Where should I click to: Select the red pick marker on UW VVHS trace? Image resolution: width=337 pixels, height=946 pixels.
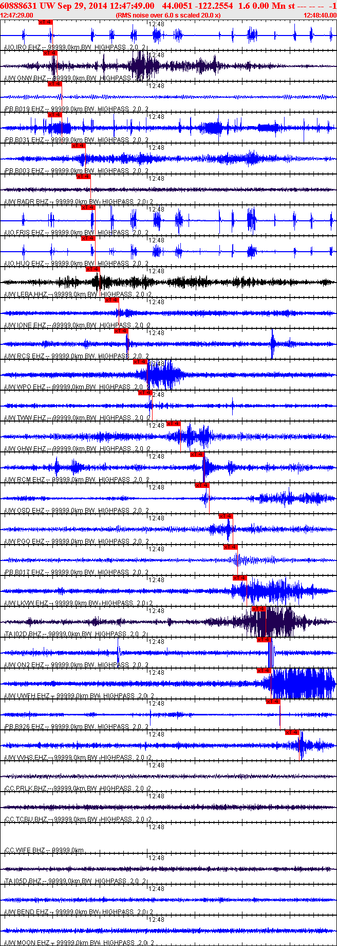click(x=292, y=732)
